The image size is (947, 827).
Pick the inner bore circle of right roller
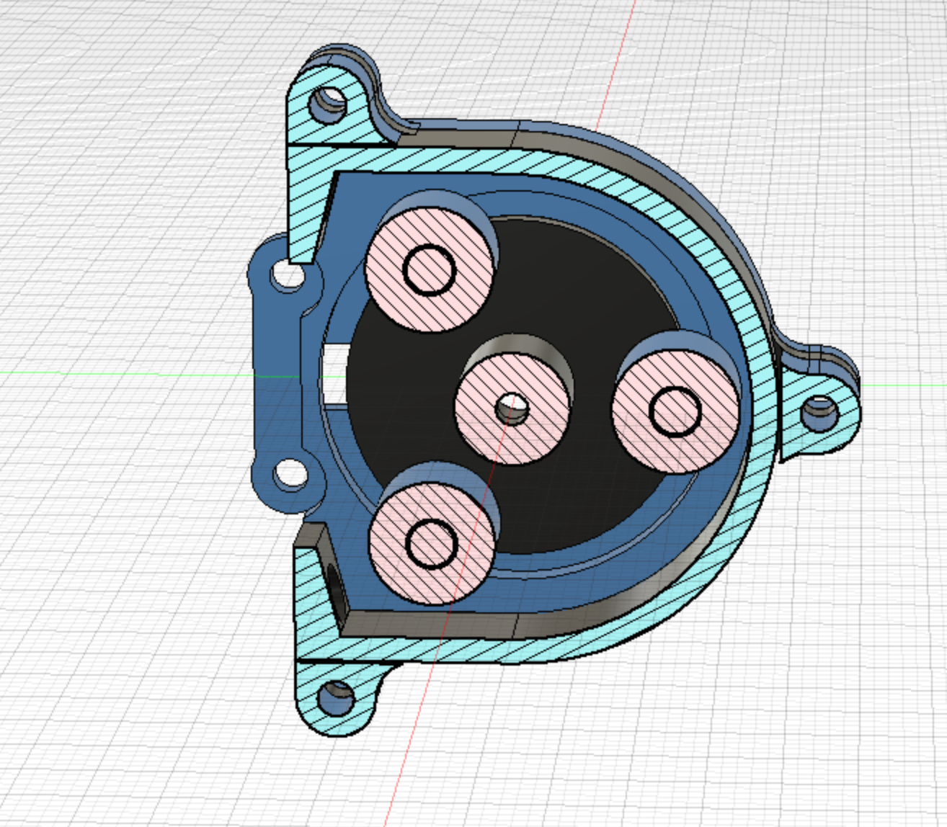[675, 411]
